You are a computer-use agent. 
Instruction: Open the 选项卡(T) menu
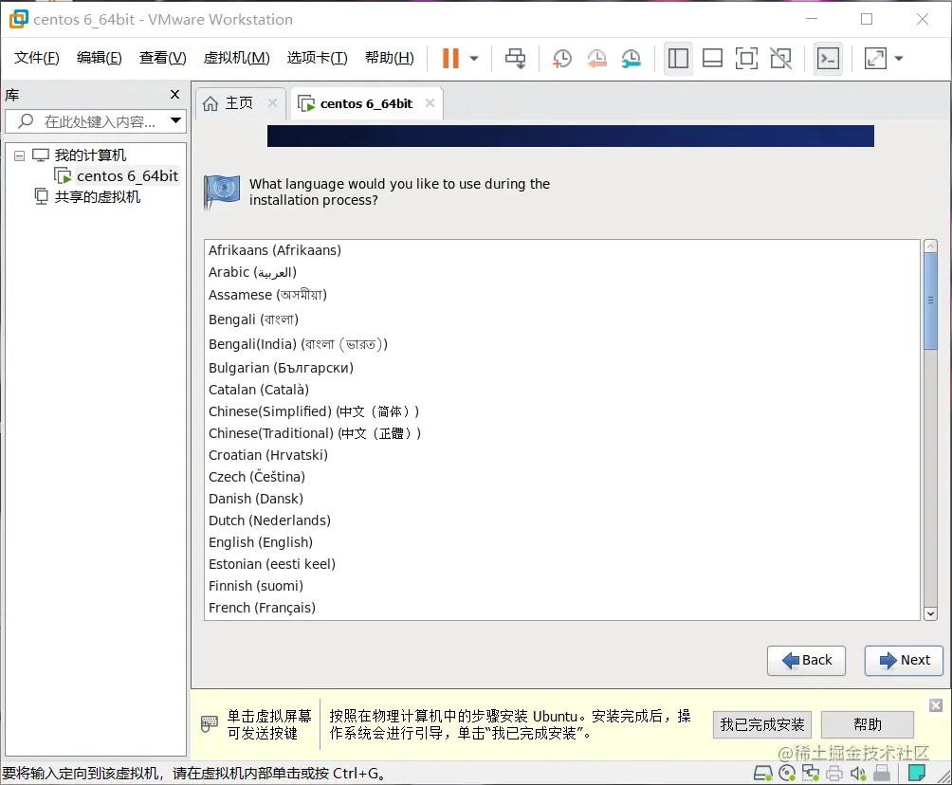pos(317,58)
